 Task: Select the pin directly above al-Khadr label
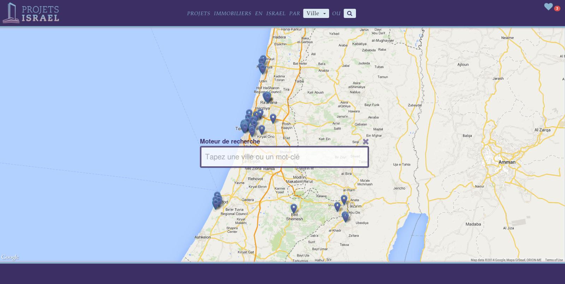coord(345,217)
